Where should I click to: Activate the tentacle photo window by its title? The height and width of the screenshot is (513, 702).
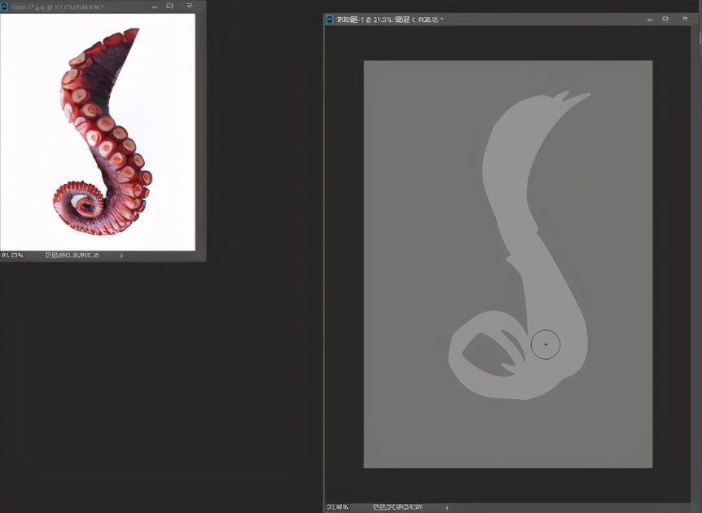pos(57,6)
